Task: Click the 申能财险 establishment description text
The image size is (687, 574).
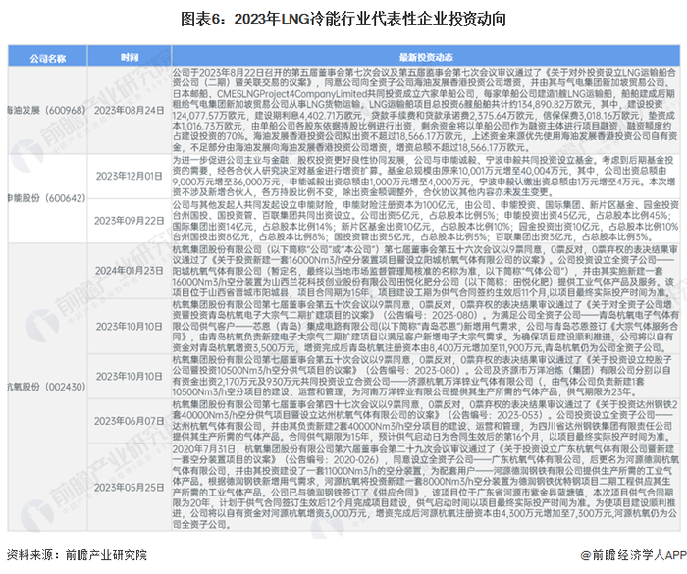Action: coord(425,221)
